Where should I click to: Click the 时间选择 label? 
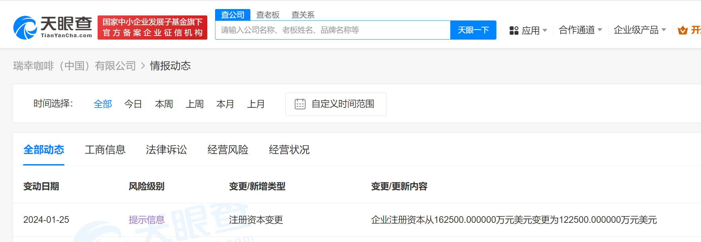[x=53, y=104]
